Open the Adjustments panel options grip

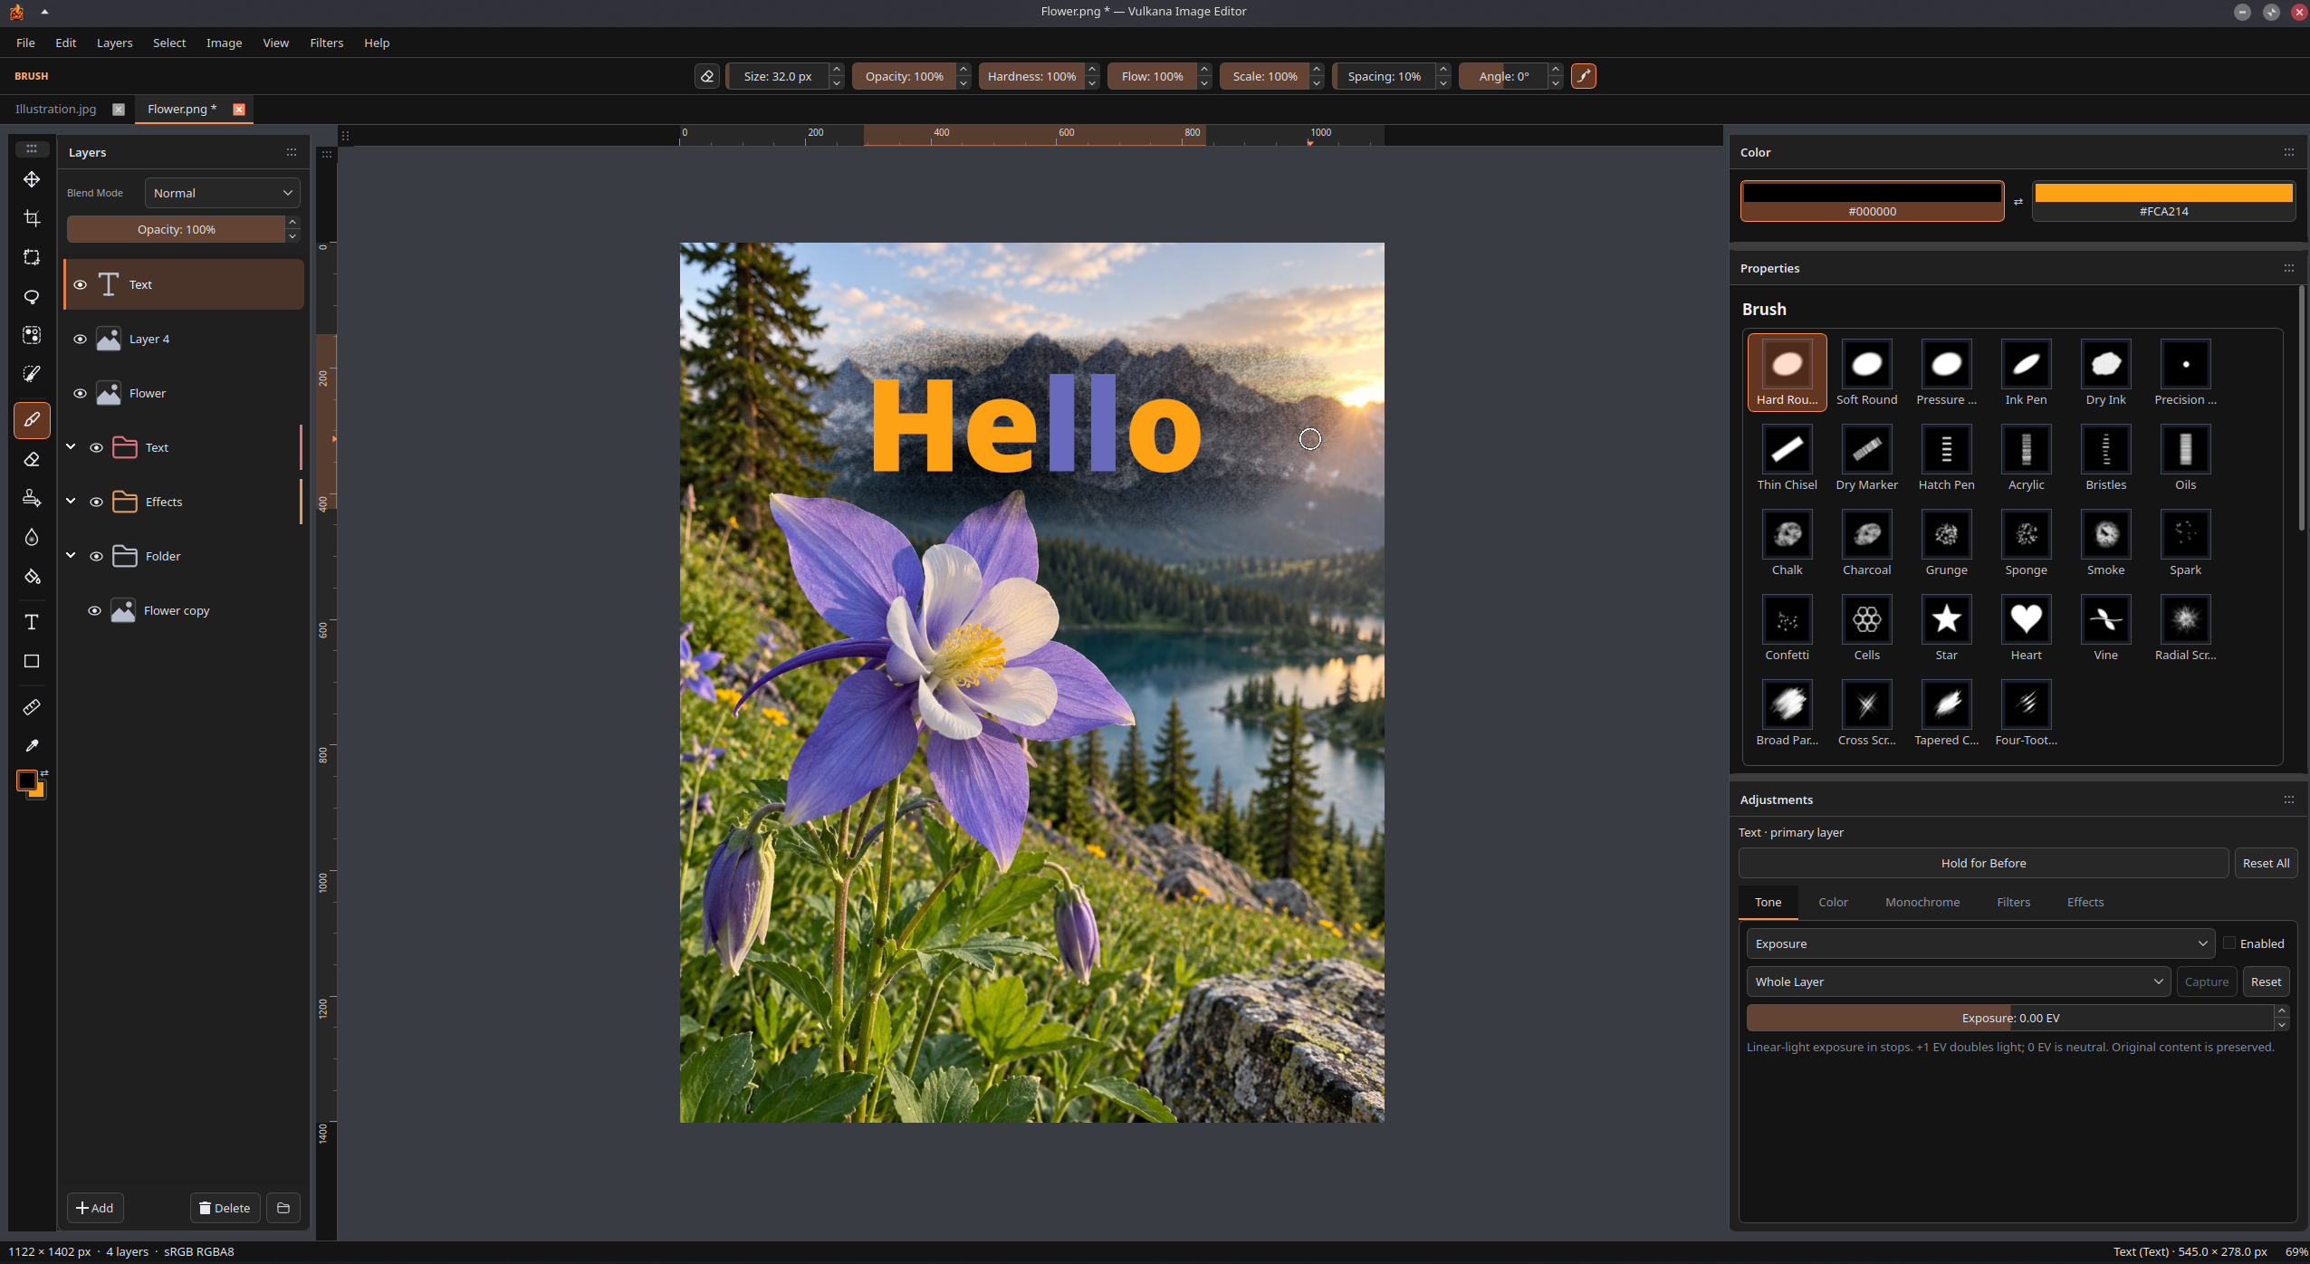(x=2288, y=800)
